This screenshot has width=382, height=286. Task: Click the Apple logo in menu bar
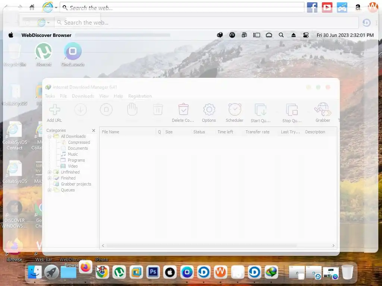click(11, 35)
